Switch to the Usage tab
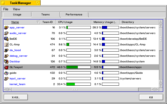This screenshot has width=167, height=104. pyautogui.click(x=17, y=15)
